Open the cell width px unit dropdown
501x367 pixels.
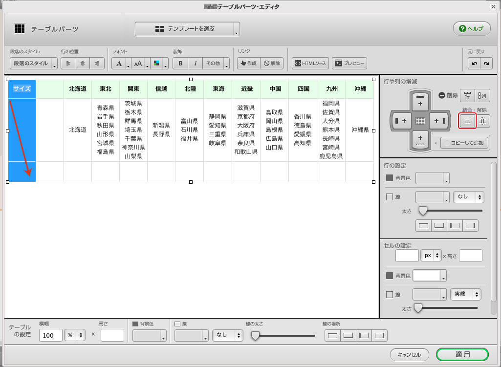[x=431, y=256]
